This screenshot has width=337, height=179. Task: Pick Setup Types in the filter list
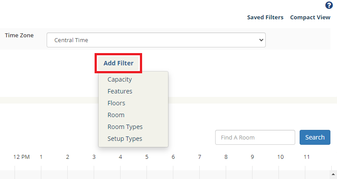tap(125, 139)
